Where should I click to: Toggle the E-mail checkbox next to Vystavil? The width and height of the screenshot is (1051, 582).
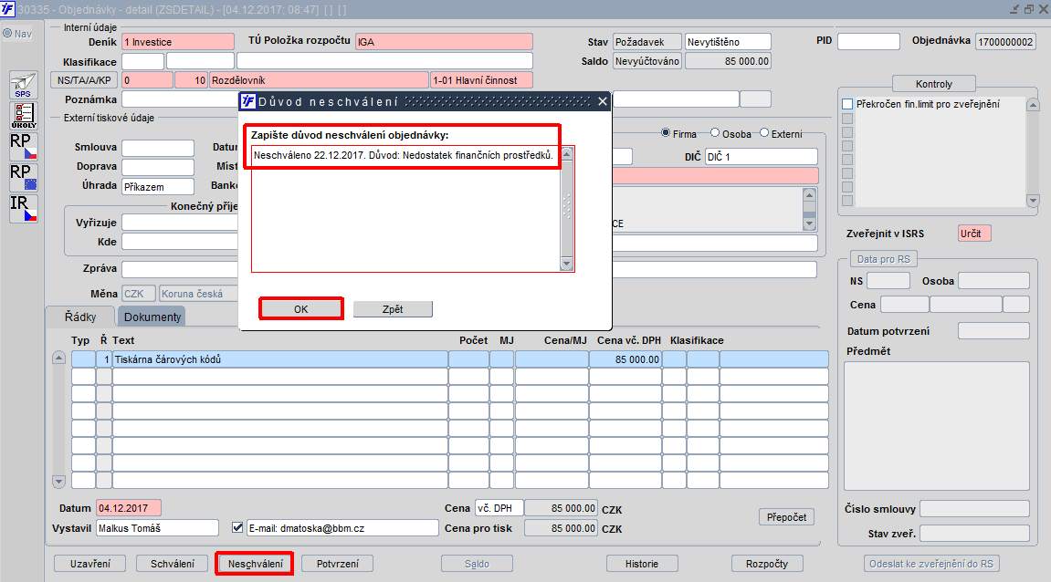pos(237,528)
